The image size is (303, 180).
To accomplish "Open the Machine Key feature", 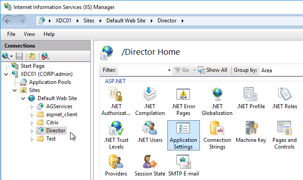I will pos(251,132).
